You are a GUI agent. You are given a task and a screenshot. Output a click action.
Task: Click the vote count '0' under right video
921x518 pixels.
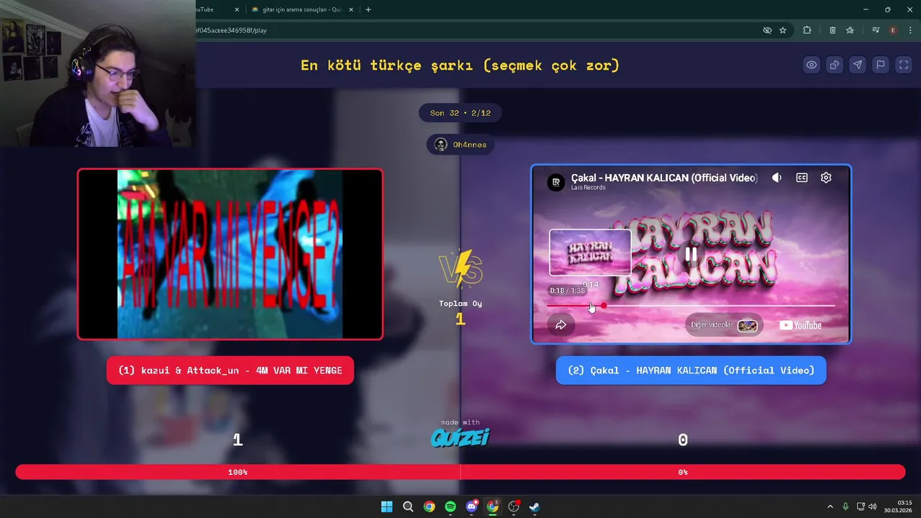click(683, 440)
